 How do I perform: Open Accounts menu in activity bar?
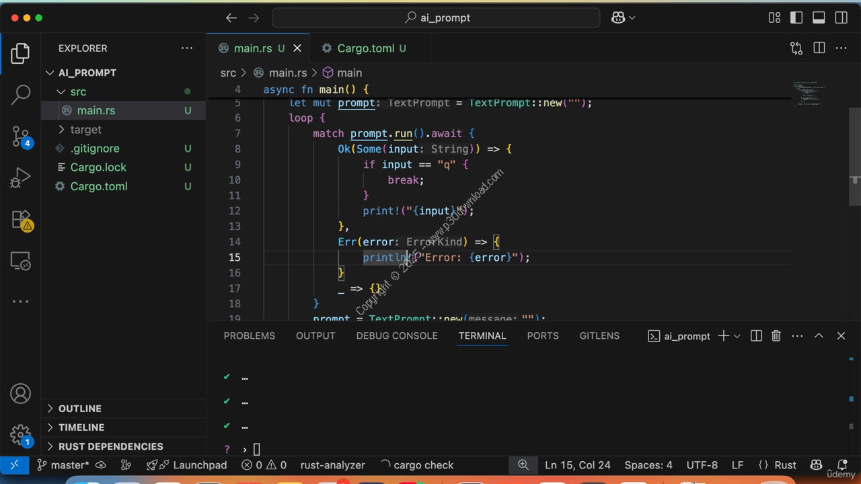tap(20, 394)
